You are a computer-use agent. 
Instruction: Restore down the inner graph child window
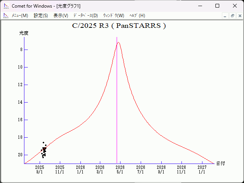(232, 16)
